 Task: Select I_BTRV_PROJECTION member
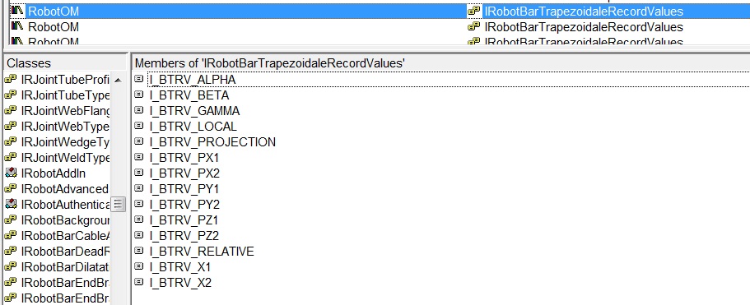(x=212, y=141)
